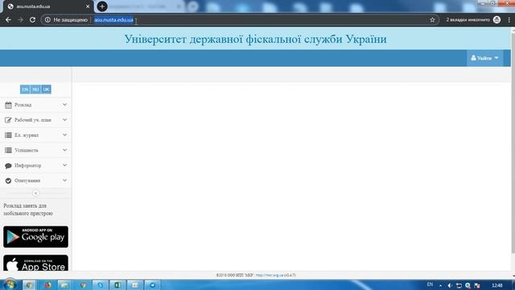The width and height of the screenshot is (515, 290).
Task: Open File Explorer from the taskbar
Action: (64, 284)
